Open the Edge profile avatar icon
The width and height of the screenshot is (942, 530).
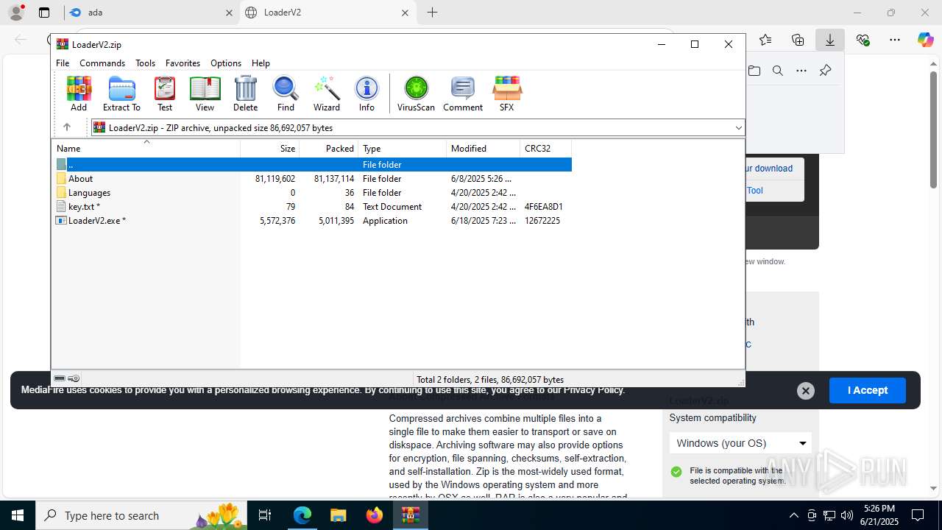coord(16,13)
